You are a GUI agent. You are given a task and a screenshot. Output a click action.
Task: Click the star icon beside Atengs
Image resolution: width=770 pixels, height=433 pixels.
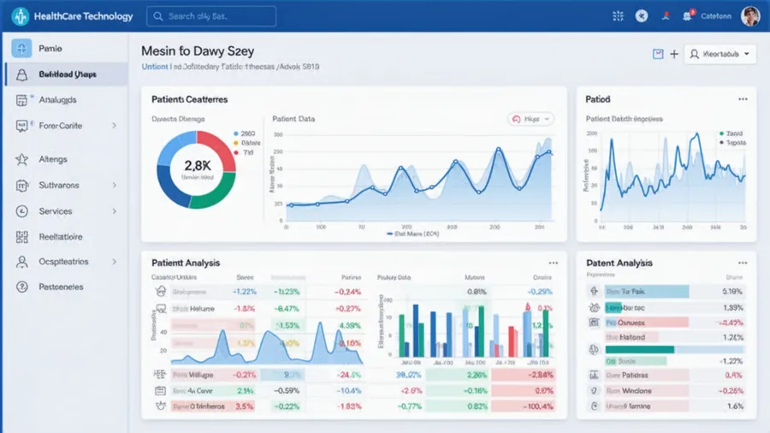21,159
